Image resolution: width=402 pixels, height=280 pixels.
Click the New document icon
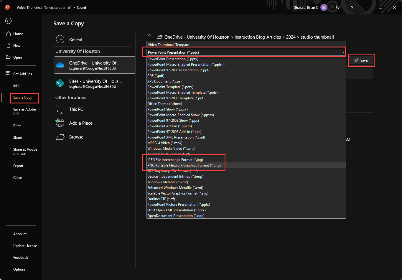(x=9, y=46)
